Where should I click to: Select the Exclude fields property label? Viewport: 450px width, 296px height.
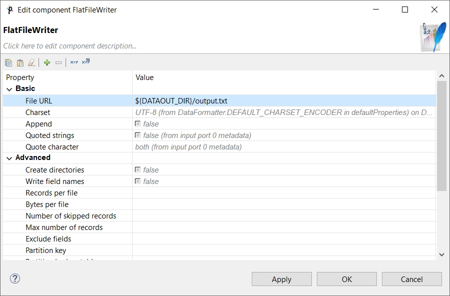[48, 238]
